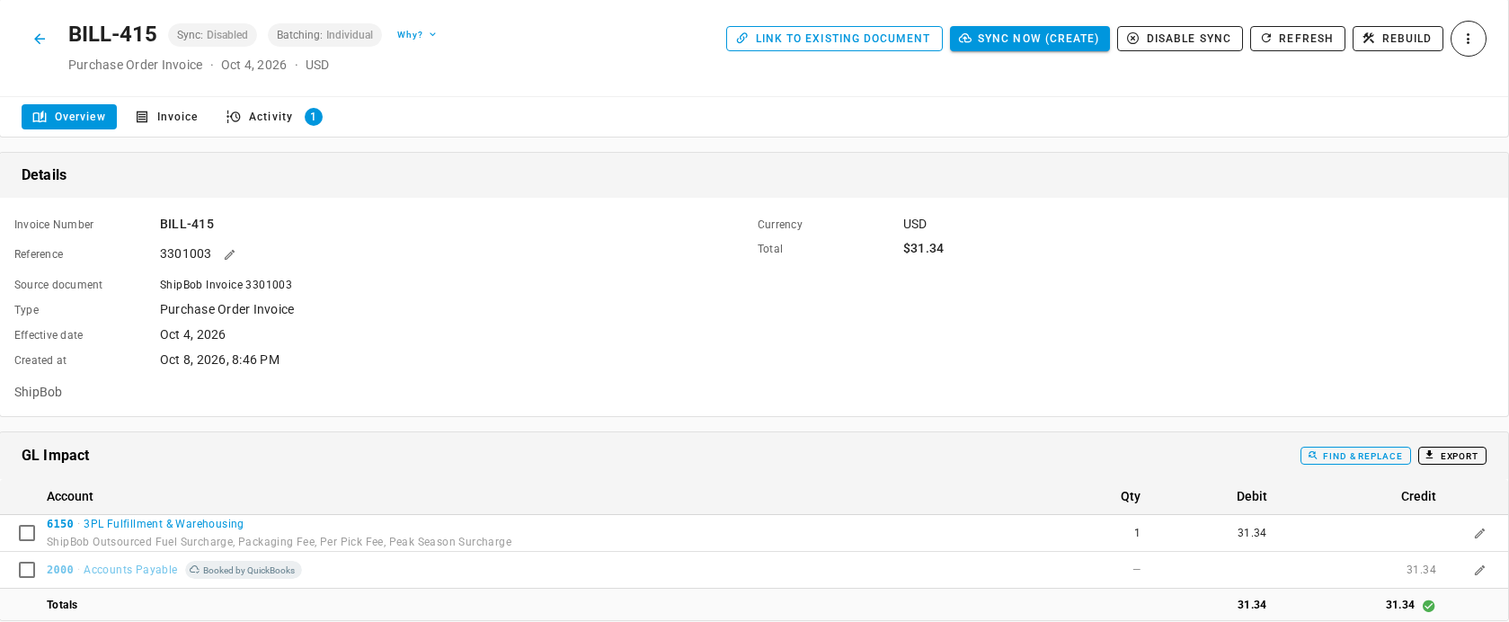Image resolution: width=1509 pixels, height=622 pixels.
Task: Click the Activity badge showing 1
Action: click(x=313, y=117)
